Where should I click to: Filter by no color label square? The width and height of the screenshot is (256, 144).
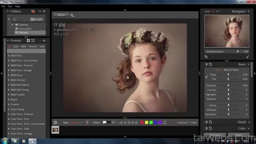click(x=164, y=123)
